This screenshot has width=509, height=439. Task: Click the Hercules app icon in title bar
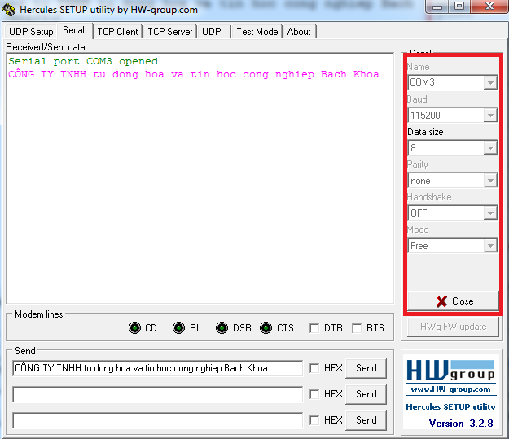tap(9, 10)
